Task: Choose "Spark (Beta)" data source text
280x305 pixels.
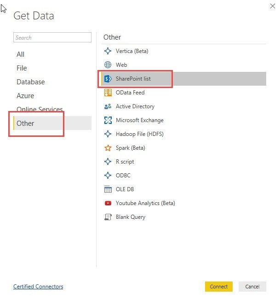Action: click(x=131, y=148)
